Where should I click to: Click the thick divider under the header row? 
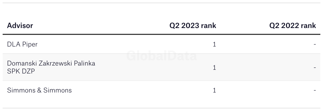(161, 34)
